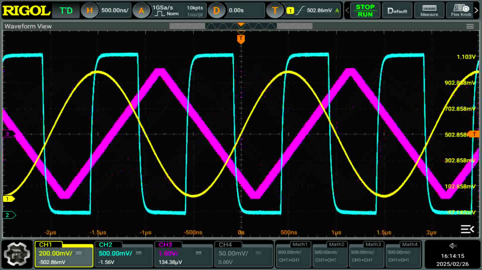Open the trigger T settings icon
482x270 pixels.
(x=274, y=10)
